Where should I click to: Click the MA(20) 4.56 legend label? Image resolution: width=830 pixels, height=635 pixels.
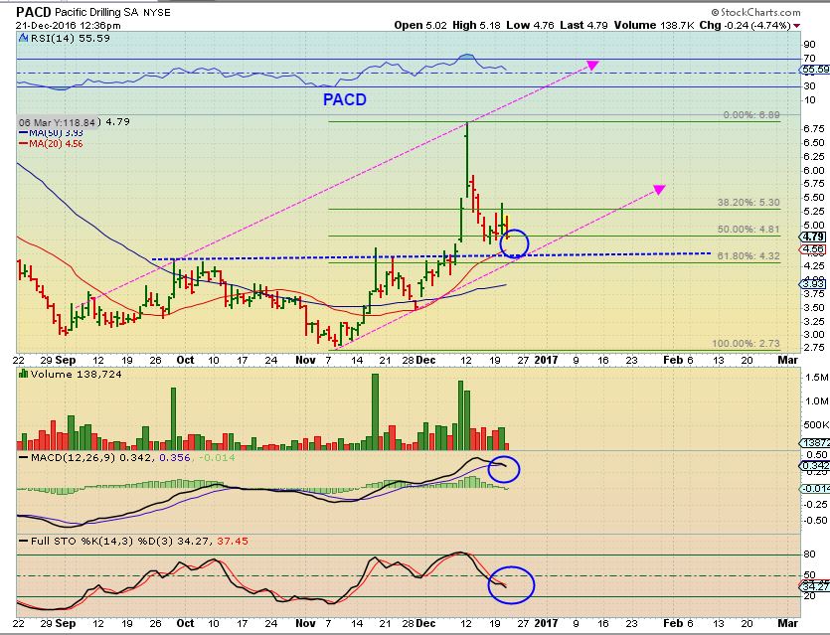pos(56,143)
